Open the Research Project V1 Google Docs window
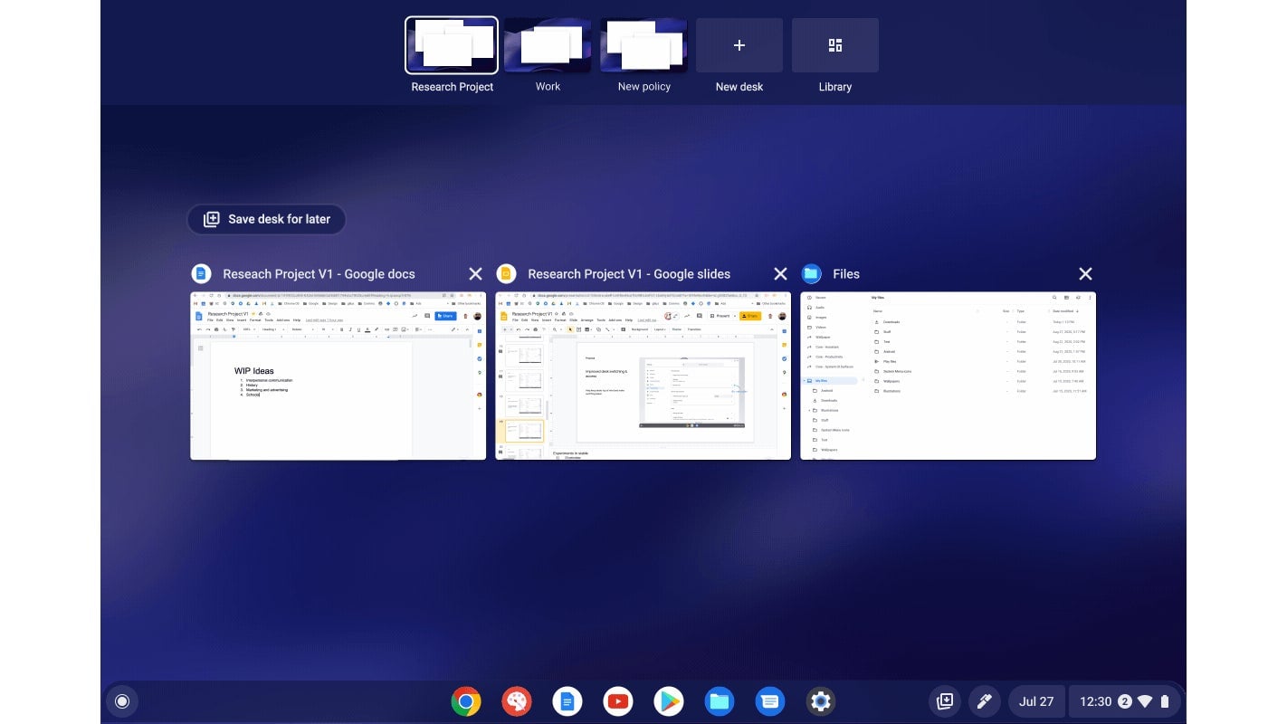 pos(338,375)
